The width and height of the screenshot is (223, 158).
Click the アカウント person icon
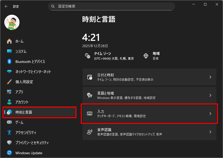9,102
